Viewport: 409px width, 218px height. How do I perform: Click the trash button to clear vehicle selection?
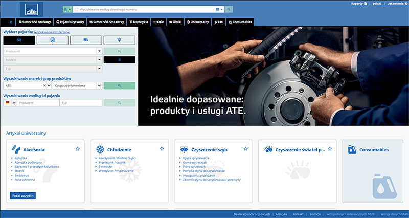[x=119, y=60]
